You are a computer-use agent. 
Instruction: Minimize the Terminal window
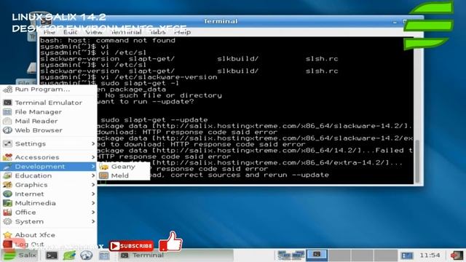pyautogui.click(x=395, y=22)
